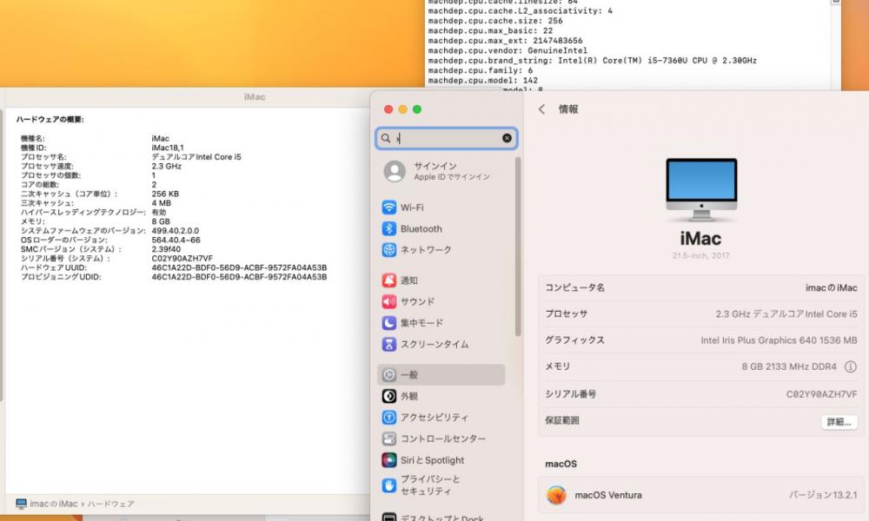
Task: Click the machdep.cpu.cache.size: 256 line
Action: pyautogui.click(x=495, y=21)
